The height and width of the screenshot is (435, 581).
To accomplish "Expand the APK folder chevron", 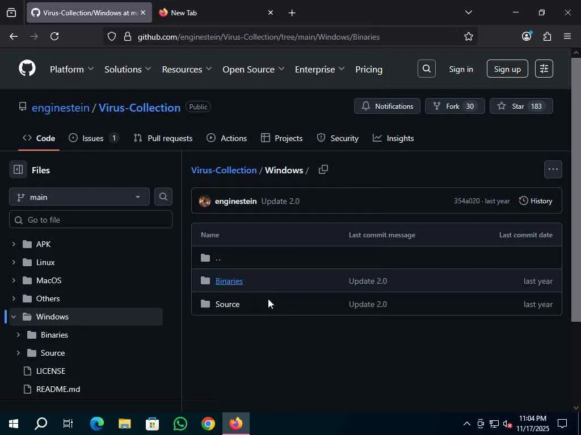I will [x=14, y=244].
